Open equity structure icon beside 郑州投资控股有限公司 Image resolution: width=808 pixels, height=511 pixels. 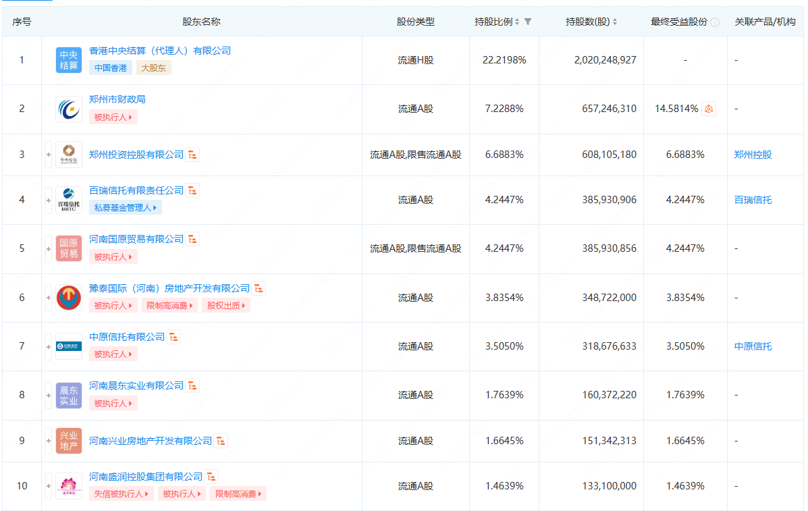[x=193, y=155]
